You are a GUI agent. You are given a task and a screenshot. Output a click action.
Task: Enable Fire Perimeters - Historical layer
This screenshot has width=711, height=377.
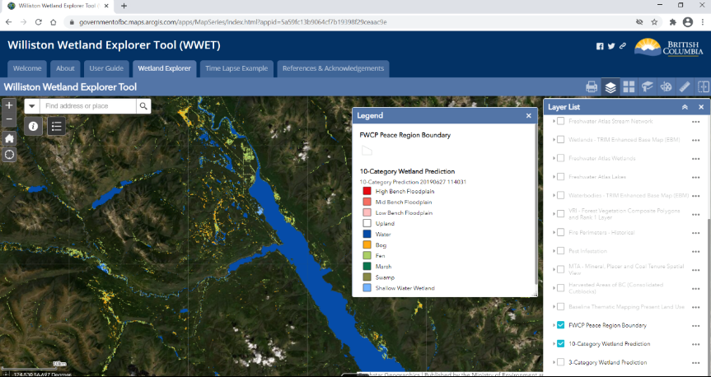tap(561, 232)
